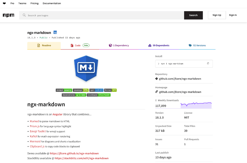Click the circleci passing badge

[x=64, y=90]
